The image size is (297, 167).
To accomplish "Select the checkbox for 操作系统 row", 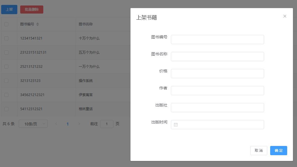I will tap(6, 81).
